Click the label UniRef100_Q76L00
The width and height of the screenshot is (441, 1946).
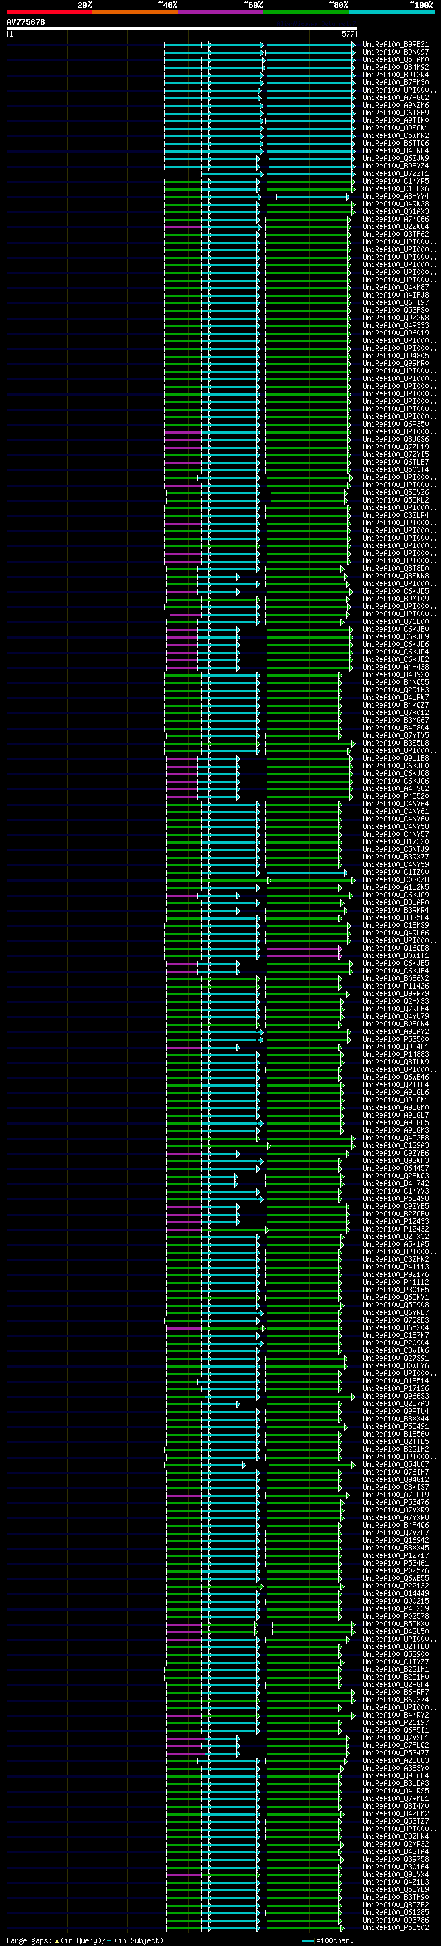click(x=396, y=622)
